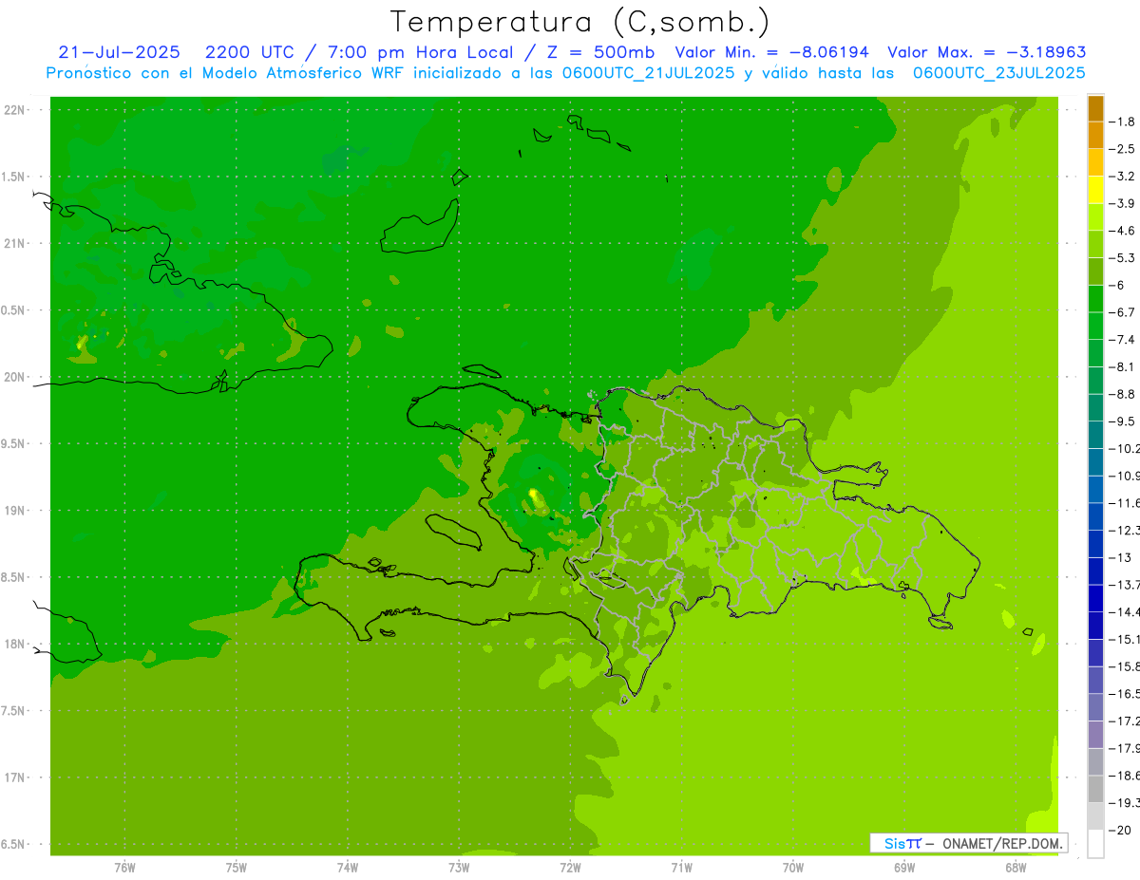
Task: Click the "70W" longitude axis label
Action: pyautogui.click(x=793, y=868)
